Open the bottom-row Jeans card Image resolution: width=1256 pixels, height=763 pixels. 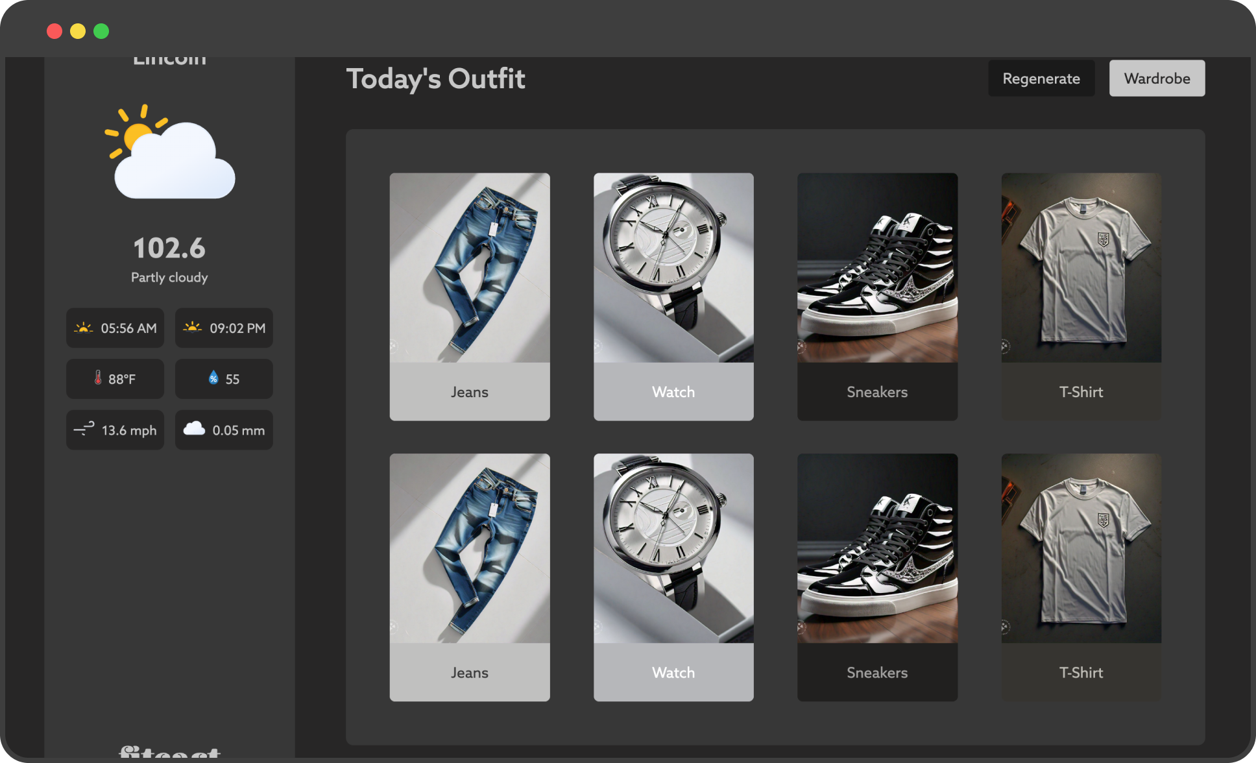click(x=470, y=577)
